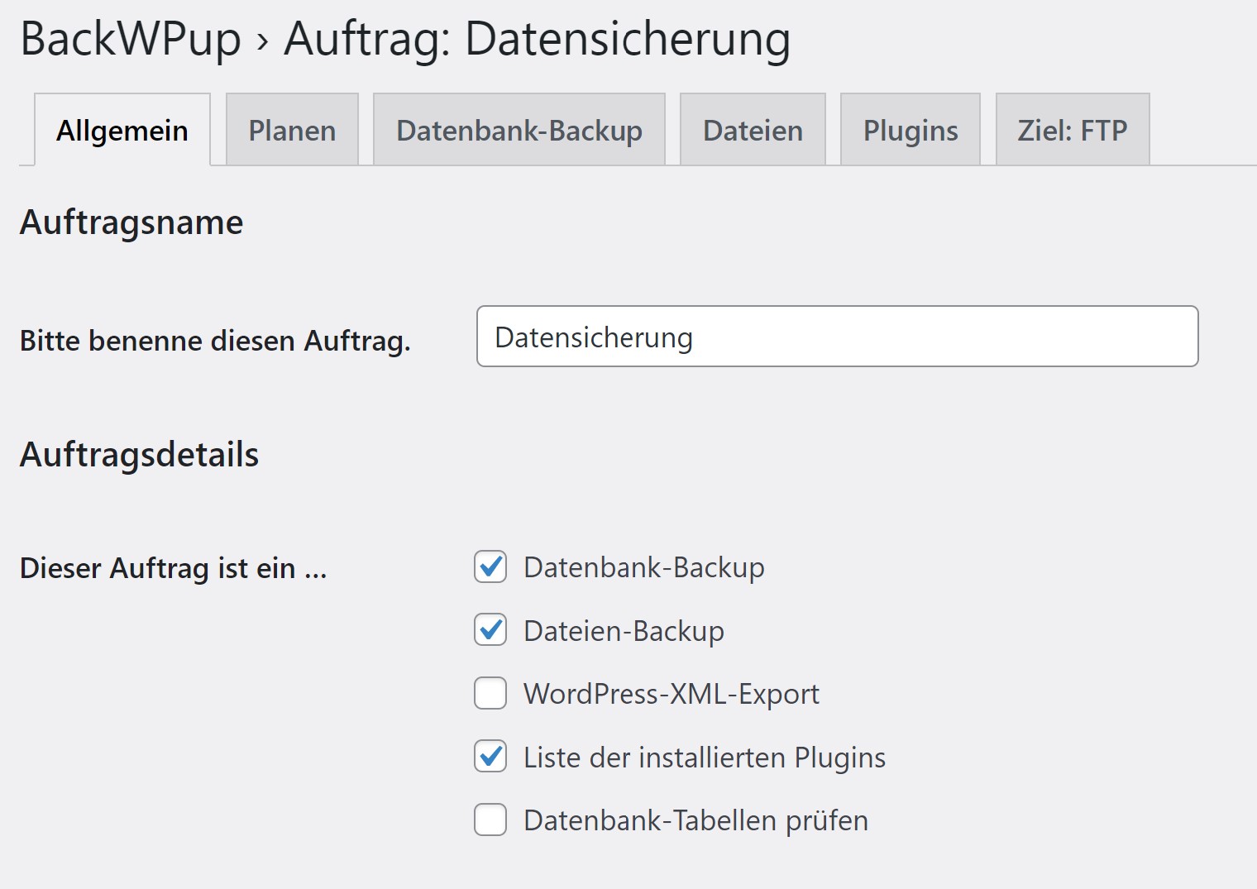Click the page title 'BackWPup › Auftrag: Datensicherung'
This screenshot has height=889, width=1257.
tap(405, 39)
